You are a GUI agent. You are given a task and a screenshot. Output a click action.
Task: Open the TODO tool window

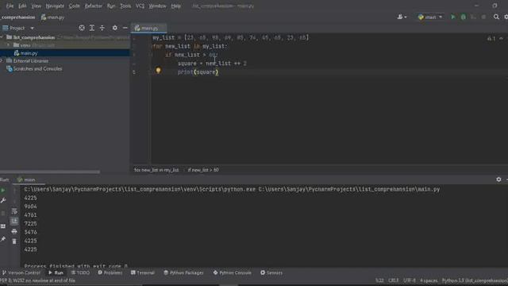pos(80,272)
